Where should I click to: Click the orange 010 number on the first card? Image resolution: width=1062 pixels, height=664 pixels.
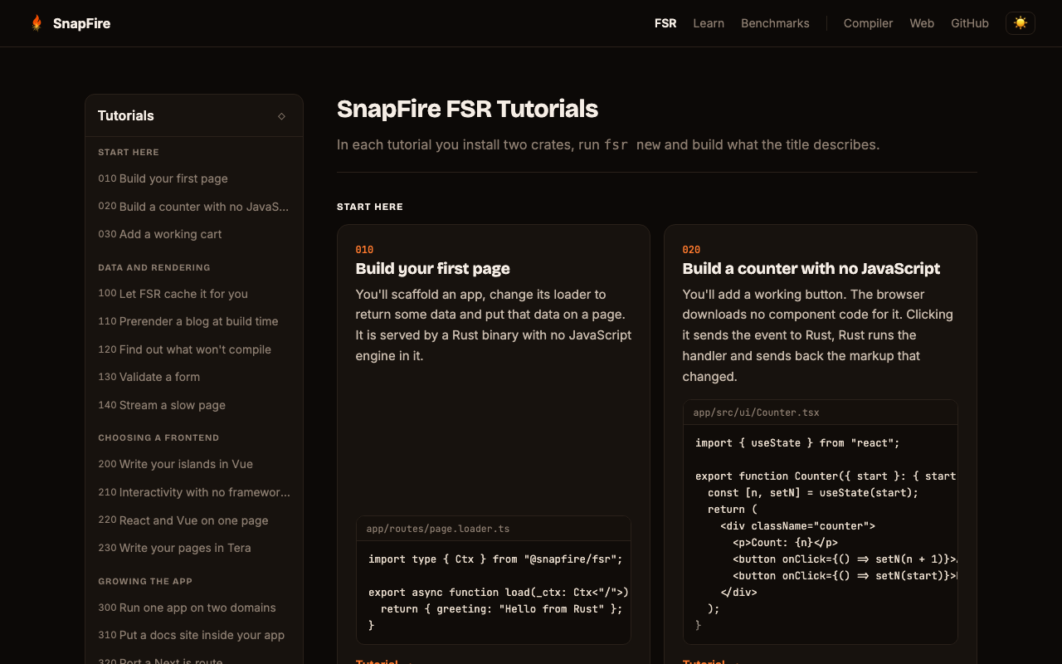pos(364,250)
